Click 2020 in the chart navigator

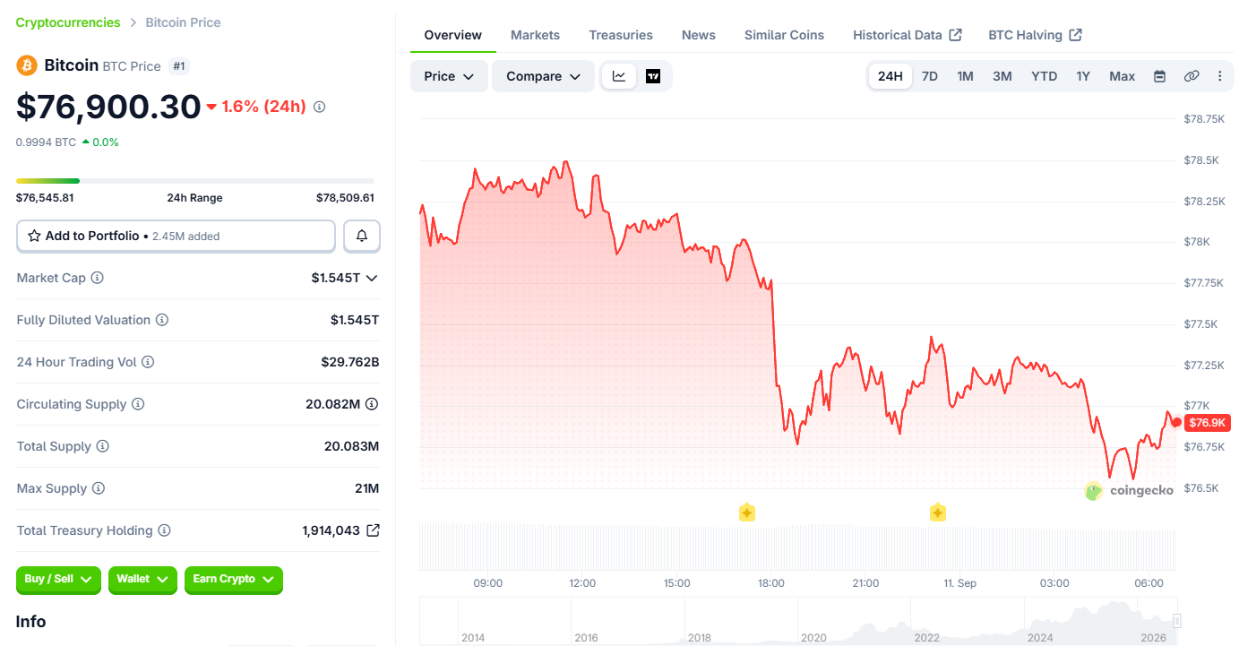pyautogui.click(x=813, y=638)
